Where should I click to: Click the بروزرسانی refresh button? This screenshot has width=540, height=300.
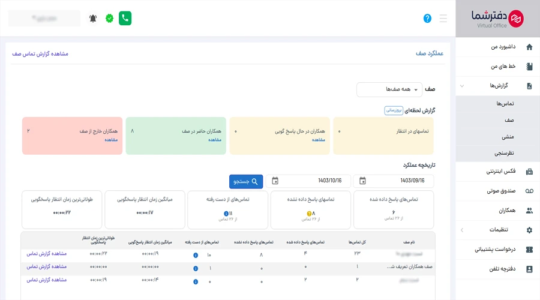click(394, 110)
